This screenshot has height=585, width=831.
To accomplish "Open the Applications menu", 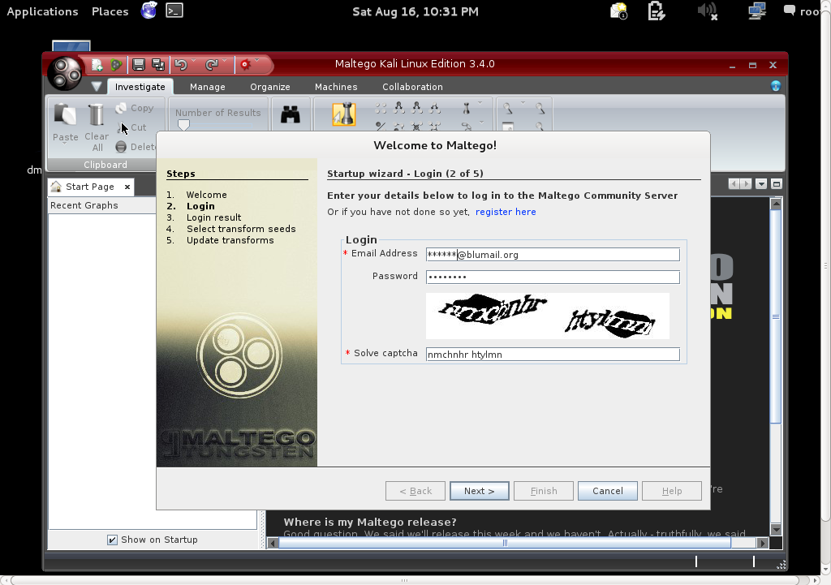I will (x=42, y=11).
